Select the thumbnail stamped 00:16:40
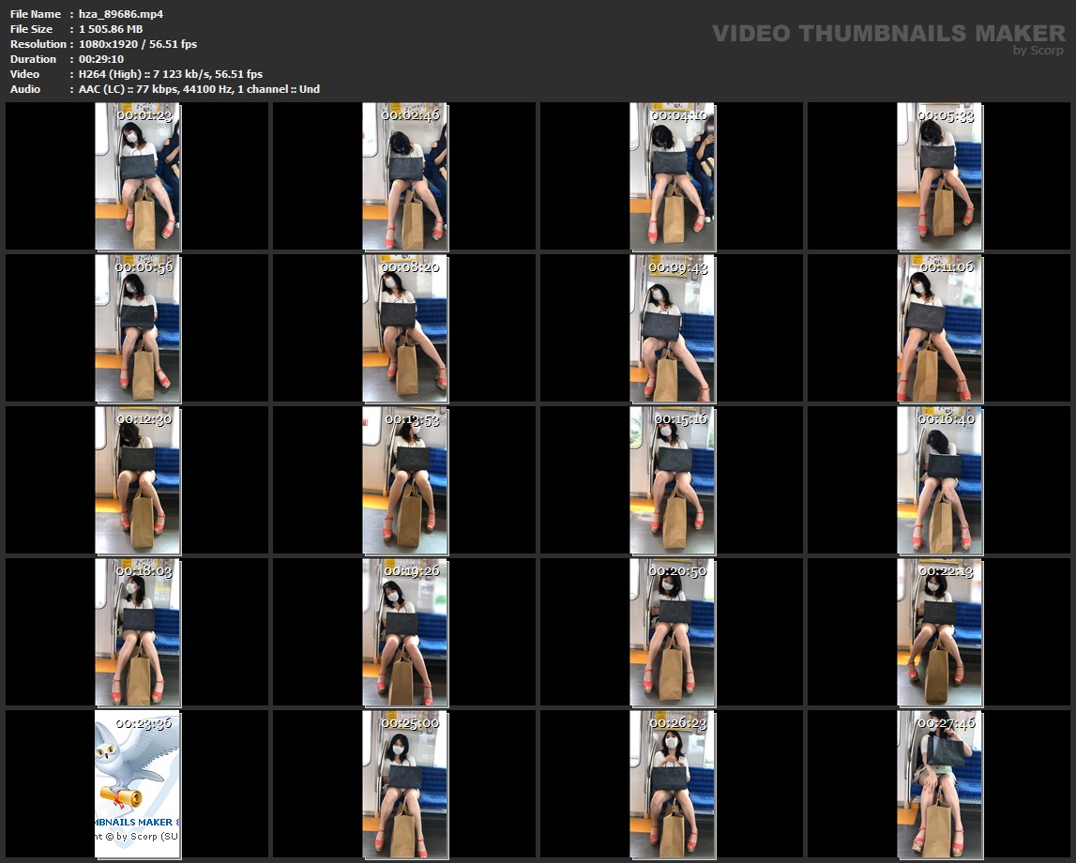Viewport: 1076px width, 863px height. pyautogui.click(x=939, y=480)
